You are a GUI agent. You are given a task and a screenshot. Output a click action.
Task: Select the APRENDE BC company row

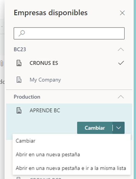69,110
